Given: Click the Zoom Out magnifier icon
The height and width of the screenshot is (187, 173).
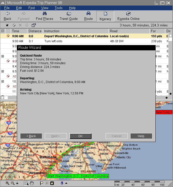Looking at the screenshot, I should (x=13, y=183).
